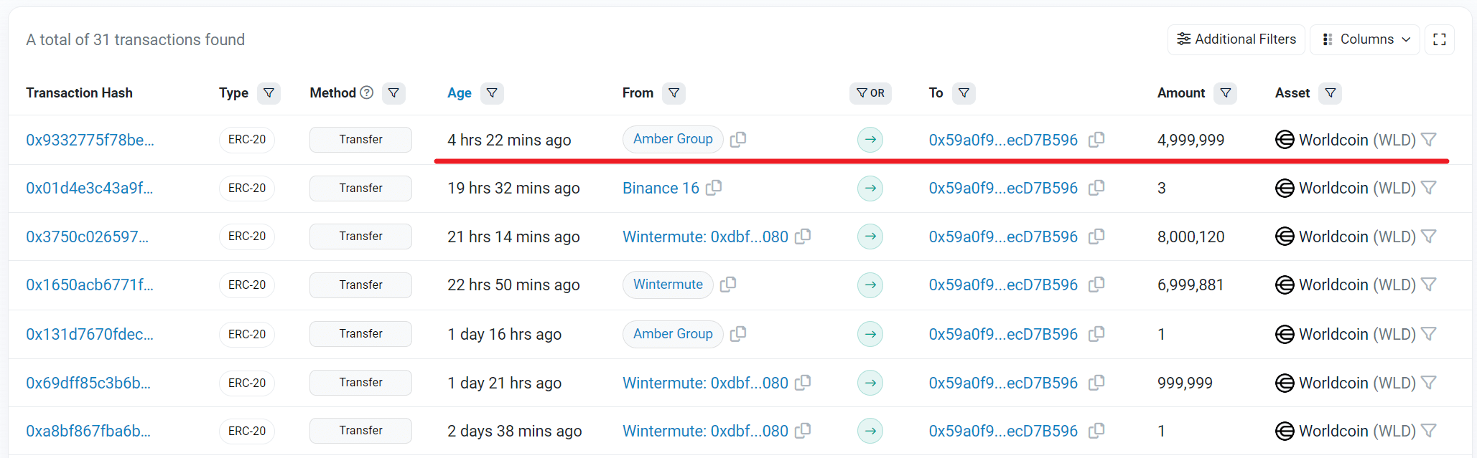1477x458 pixels.
Task: Open the Age column filter
Action: [492, 93]
